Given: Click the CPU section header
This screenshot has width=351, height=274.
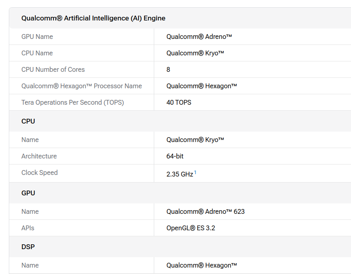Looking at the screenshot, I should pyautogui.click(x=28, y=121).
